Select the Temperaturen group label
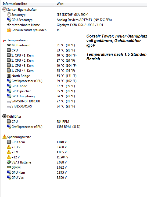This screenshot has height=197, width=147. [17, 40]
